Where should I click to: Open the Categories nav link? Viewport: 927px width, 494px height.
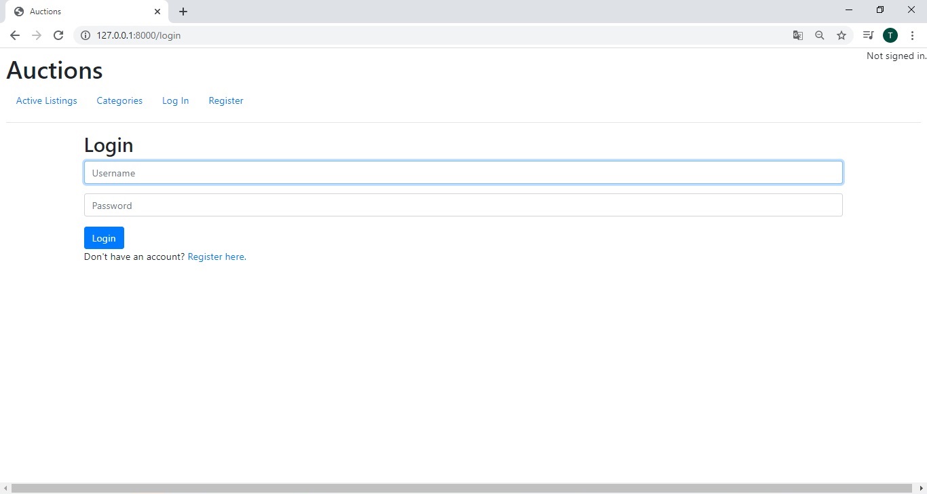[119, 100]
